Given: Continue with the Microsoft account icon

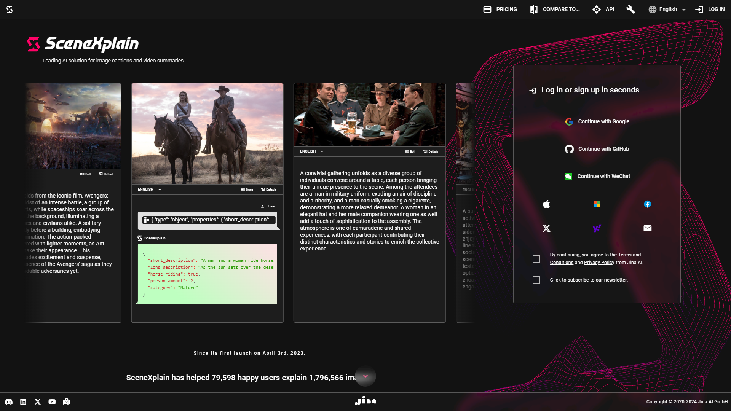Looking at the screenshot, I should [x=597, y=204].
